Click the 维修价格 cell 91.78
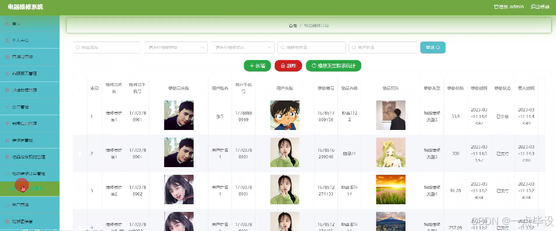556x231 pixels. 455,191
